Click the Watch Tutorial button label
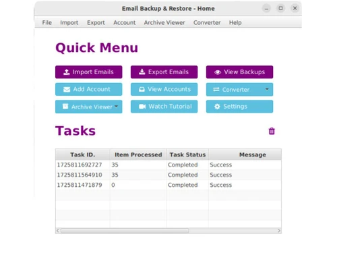This screenshot has width=337, height=253. [170, 107]
